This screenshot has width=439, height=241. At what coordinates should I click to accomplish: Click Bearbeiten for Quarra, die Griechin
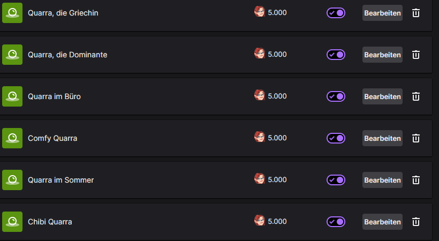(x=382, y=13)
